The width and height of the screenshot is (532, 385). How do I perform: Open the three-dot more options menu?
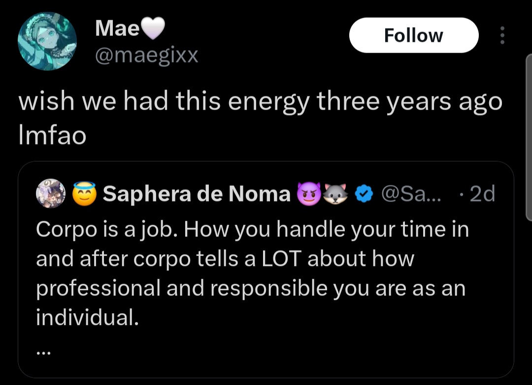(502, 35)
